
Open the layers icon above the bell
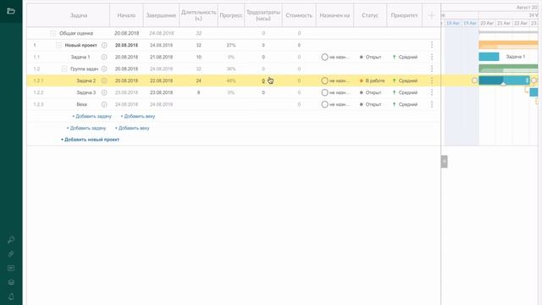[x=11, y=282]
